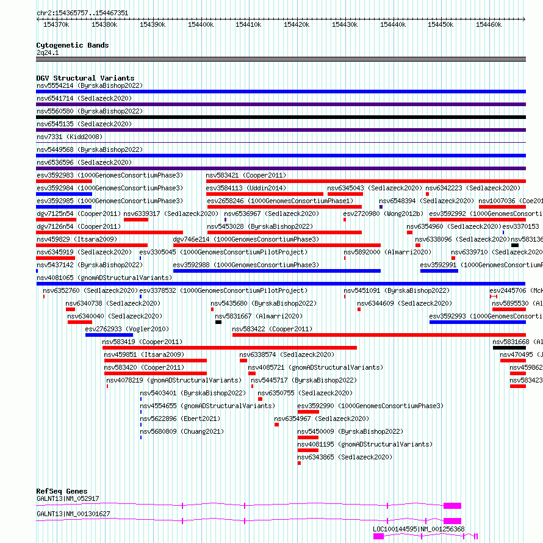Click nsv6548394 (Sedlazeck2020) label

coord(426,201)
